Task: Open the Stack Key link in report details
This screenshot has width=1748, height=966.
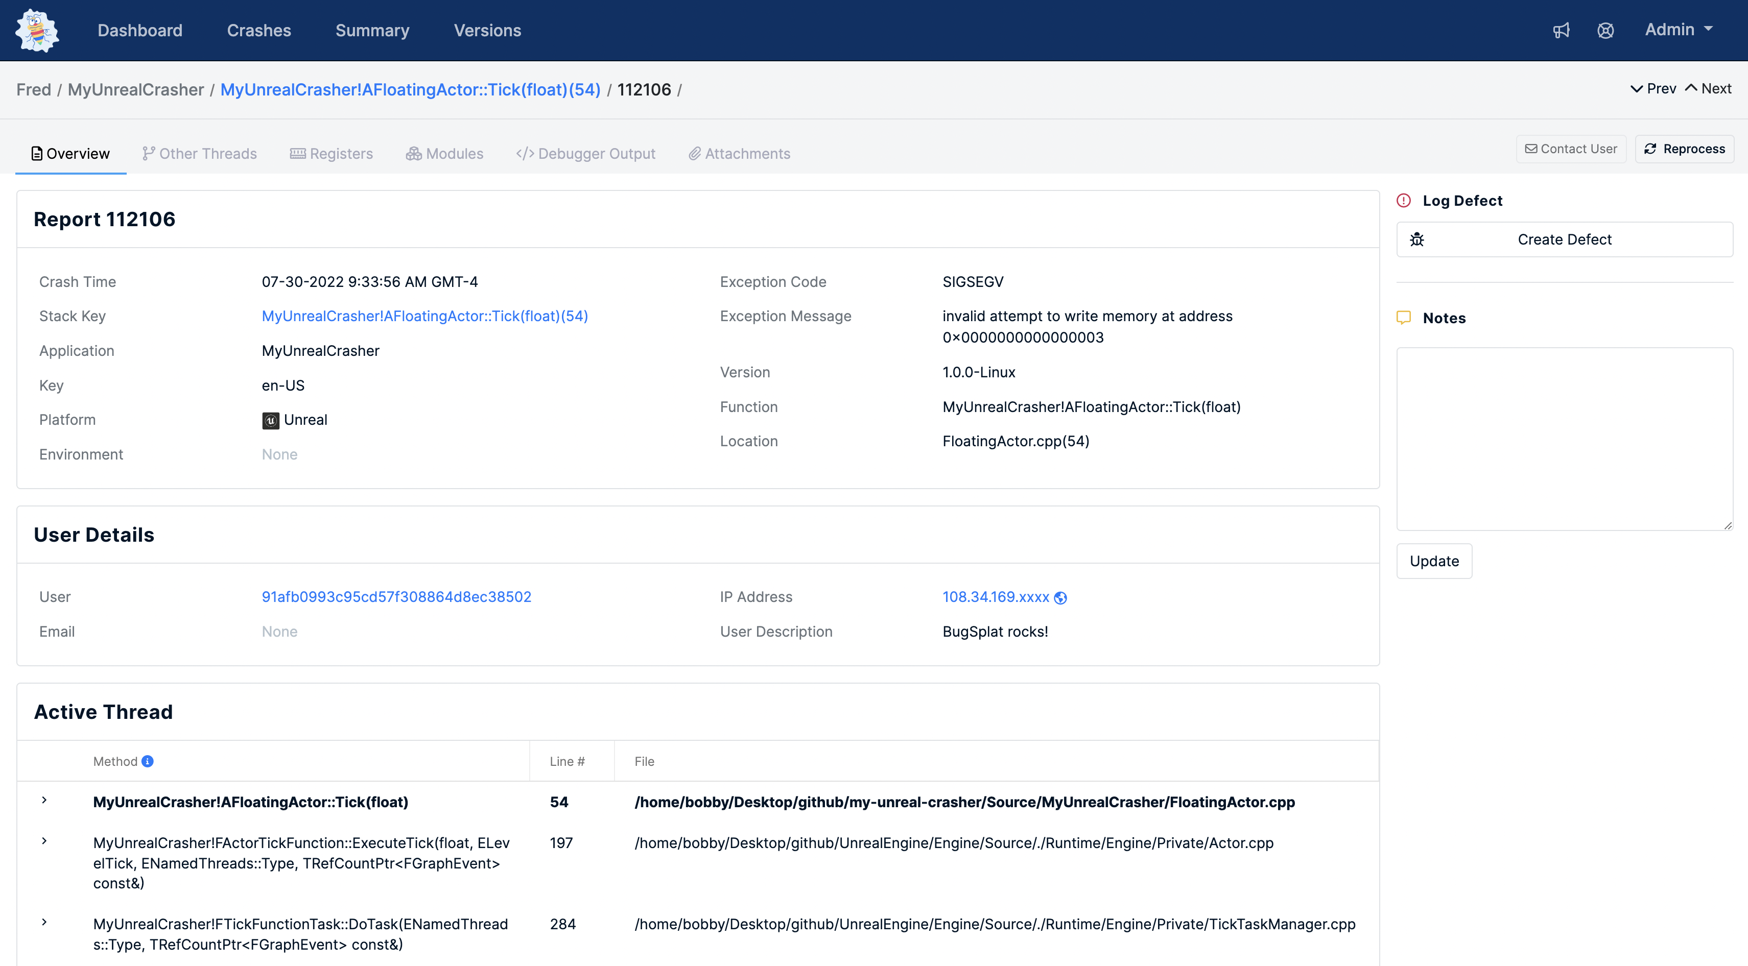Action: coord(425,316)
